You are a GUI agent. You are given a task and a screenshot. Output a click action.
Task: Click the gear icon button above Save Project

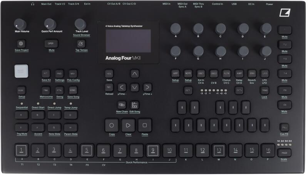click(x=21, y=43)
